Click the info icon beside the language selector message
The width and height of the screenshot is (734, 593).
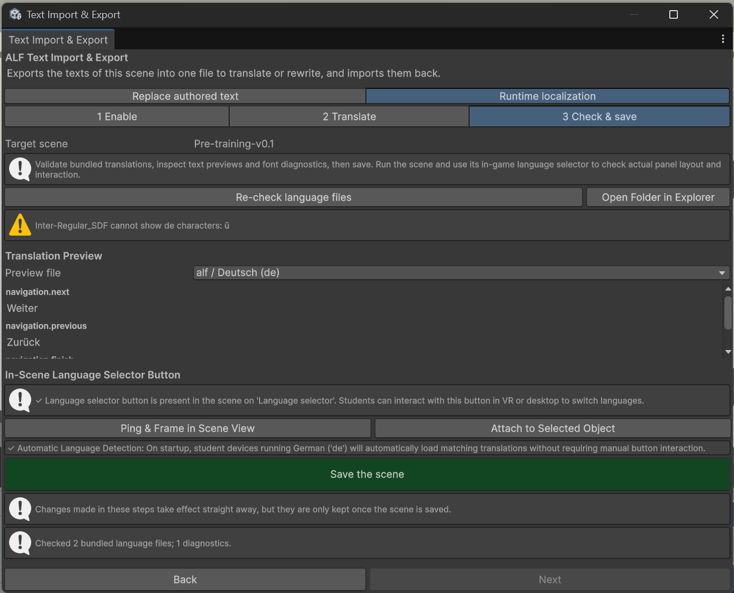pos(20,400)
